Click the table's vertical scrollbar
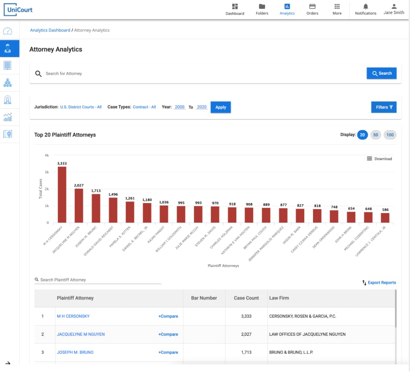Screen dimensions: 410x376 tap(396, 308)
